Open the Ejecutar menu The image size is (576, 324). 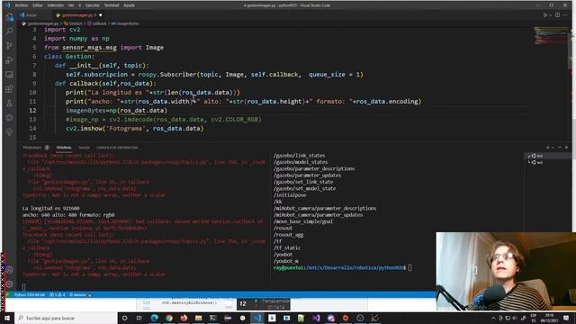click(x=93, y=5)
